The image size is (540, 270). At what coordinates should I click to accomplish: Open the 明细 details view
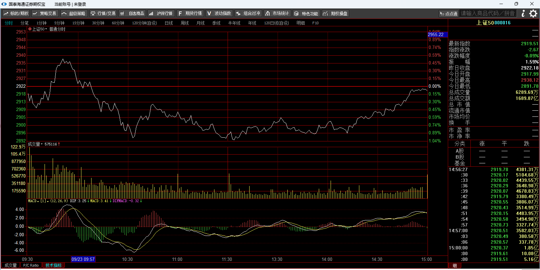click(x=301, y=23)
